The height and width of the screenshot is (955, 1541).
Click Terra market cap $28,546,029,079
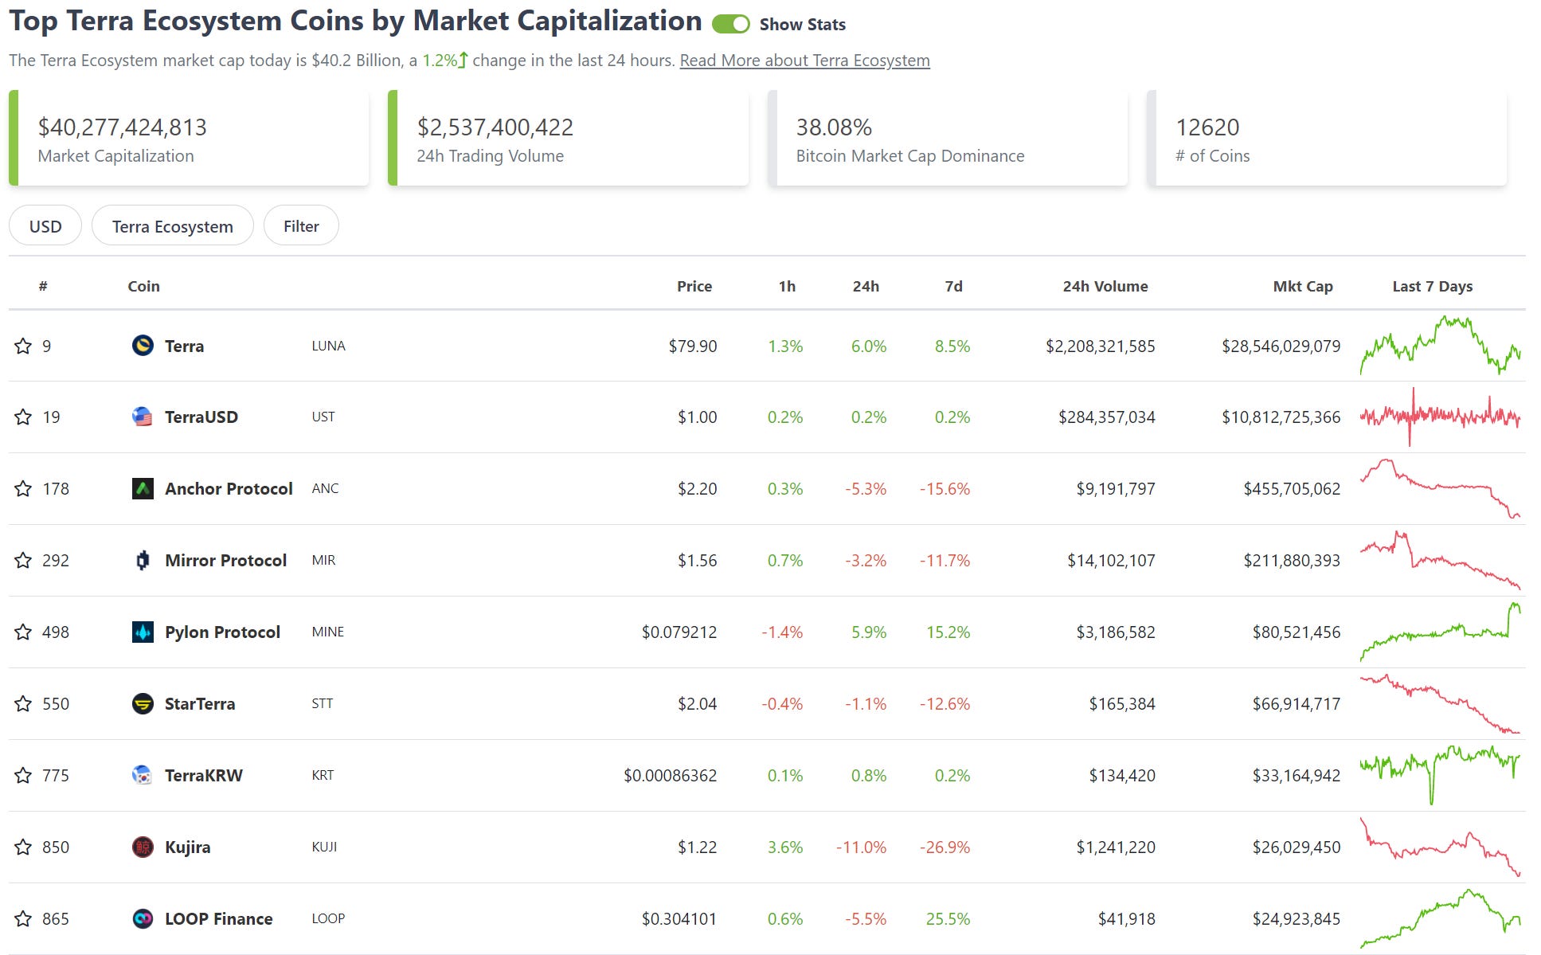pyautogui.click(x=1281, y=346)
